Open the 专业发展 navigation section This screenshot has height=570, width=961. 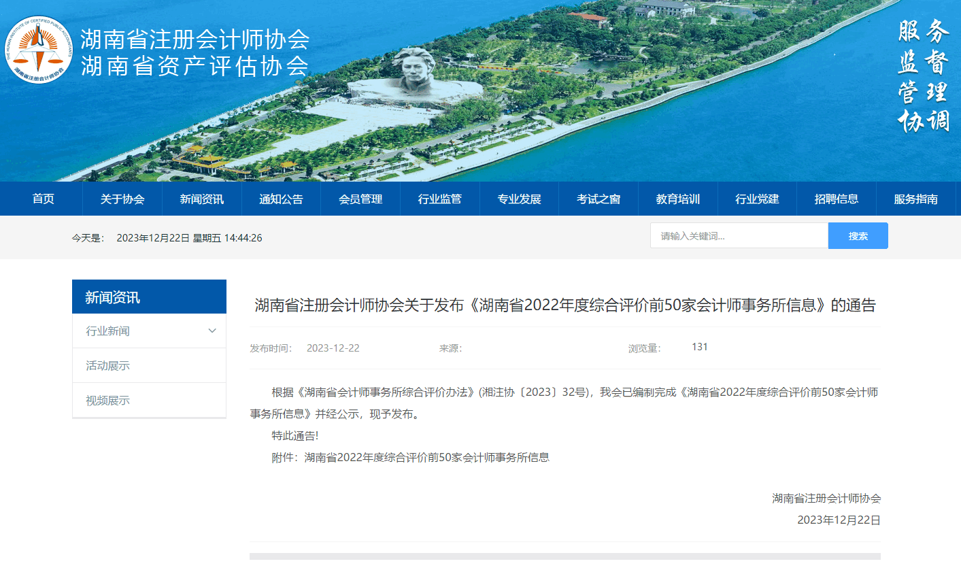519,199
